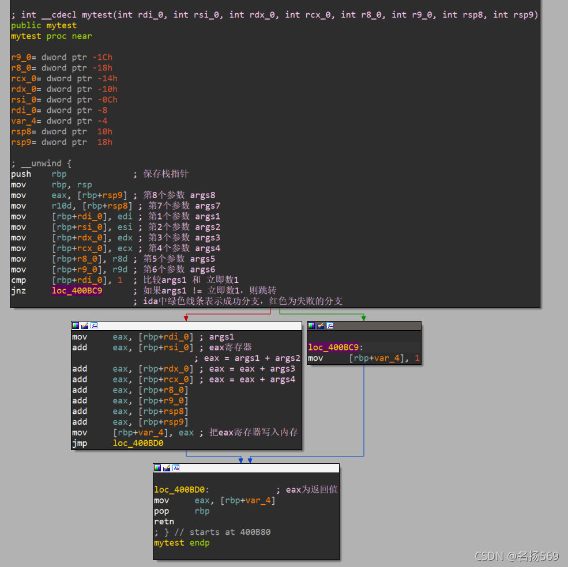Click the 'retn' instruction
568x567 pixels.
tap(164, 521)
